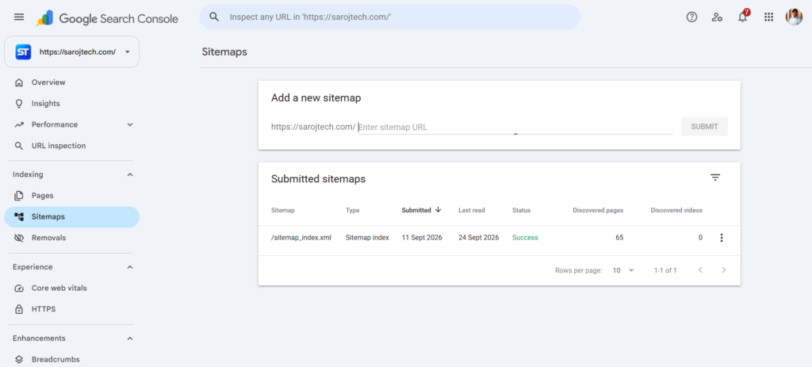Open the Google apps grid icon
812x367 pixels.
[x=768, y=17]
